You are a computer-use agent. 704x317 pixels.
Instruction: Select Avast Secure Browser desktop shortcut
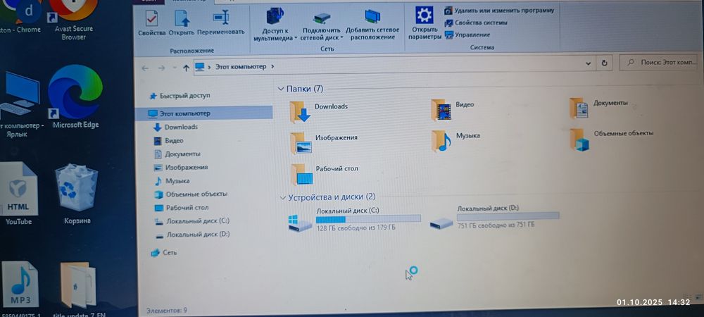(x=73, y=20)
